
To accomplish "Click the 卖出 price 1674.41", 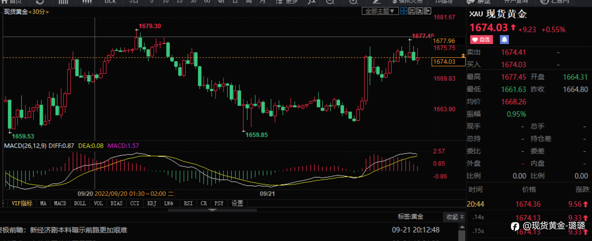I will pyautogui.click(x=513, y=52).
